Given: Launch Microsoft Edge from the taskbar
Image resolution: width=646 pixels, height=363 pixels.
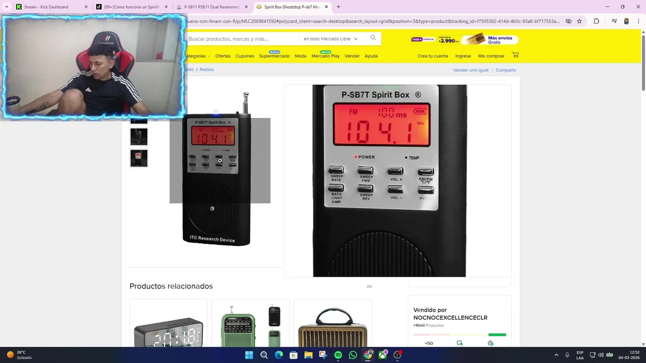Looking at the screenshot, I should tap(279, 355).
